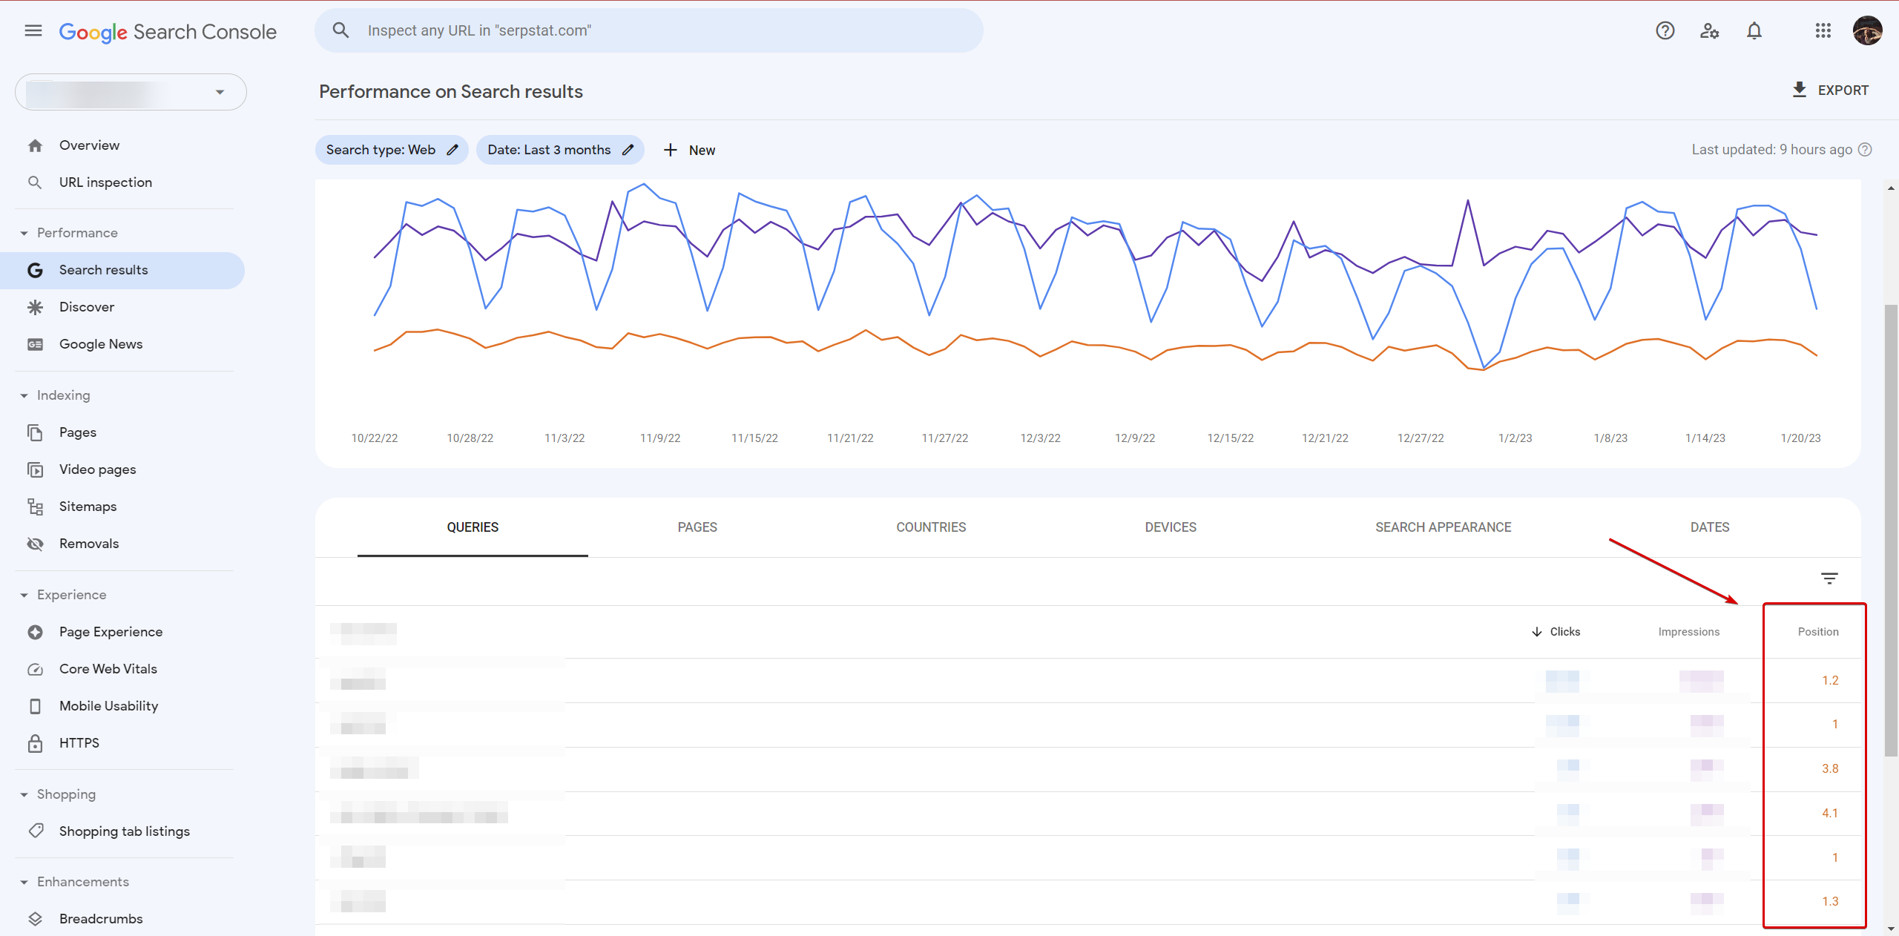Switch to the Search Appearance tab
The image size is (1899, 936).
coord(1443,527)
